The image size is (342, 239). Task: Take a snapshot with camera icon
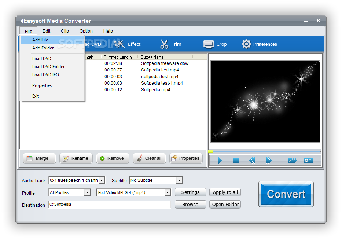pos(308,161)
